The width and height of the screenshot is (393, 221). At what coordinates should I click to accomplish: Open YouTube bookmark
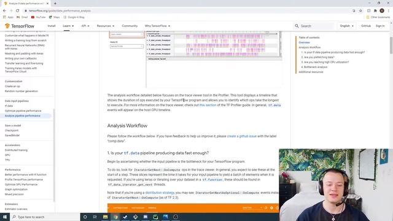(38, 17)
